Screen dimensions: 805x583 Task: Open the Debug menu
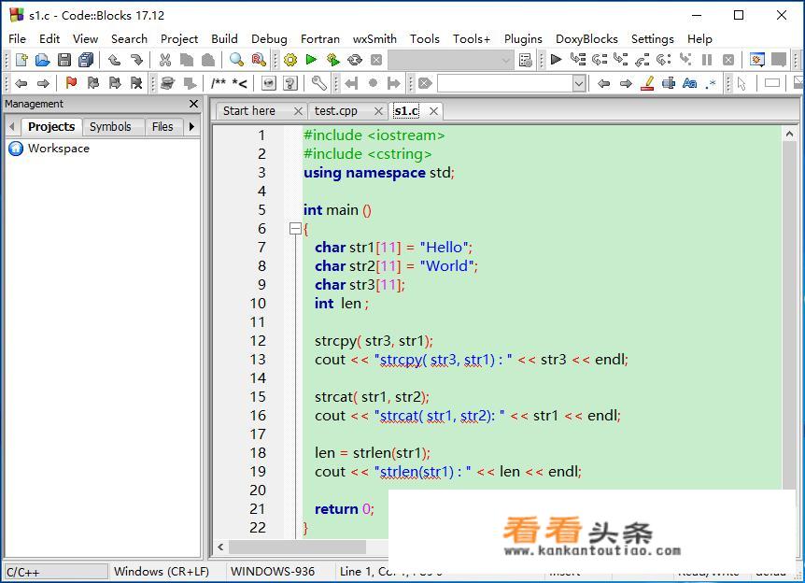269,39
